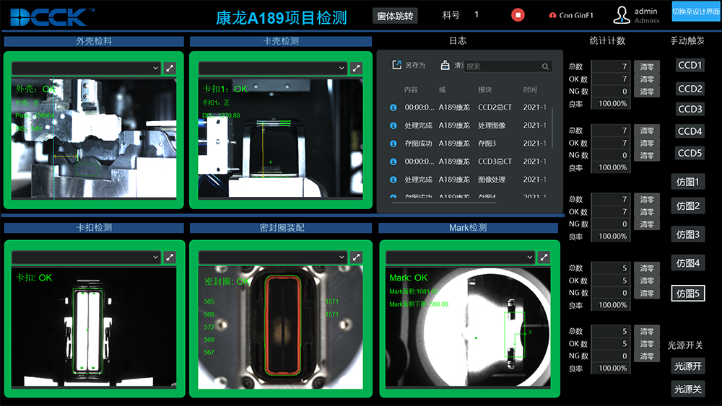Click info icon of CCD2总CT log row
This screenshot has height=406, width=722.
point(393,107)
